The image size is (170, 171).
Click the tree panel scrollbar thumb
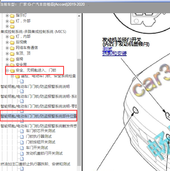click(79, 112)
